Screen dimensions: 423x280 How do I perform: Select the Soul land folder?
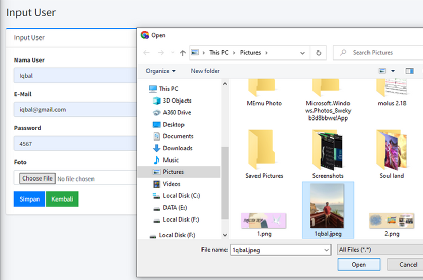pos(392,154)
